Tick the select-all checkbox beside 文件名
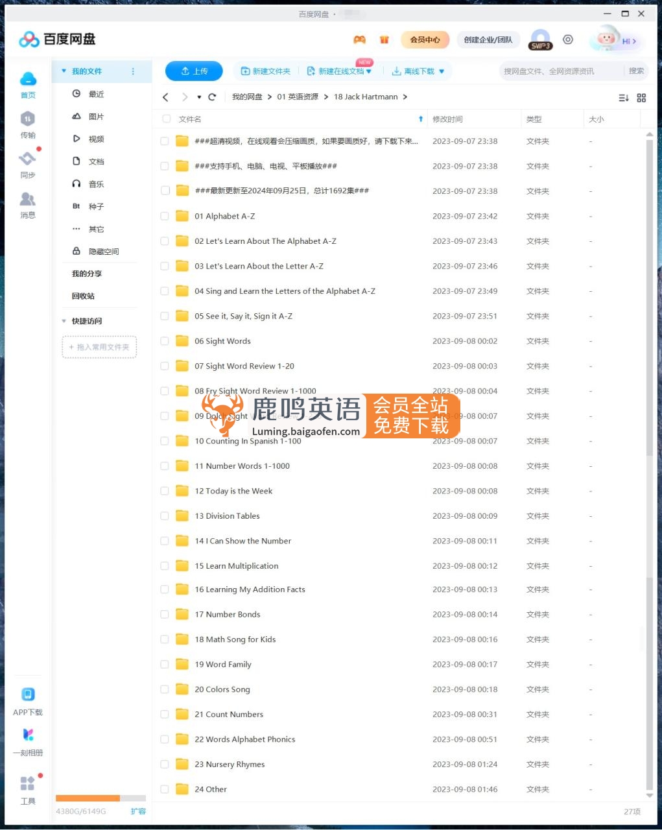Image resolution: width=662 pixels, height=830 pixels. coord(167,119)
